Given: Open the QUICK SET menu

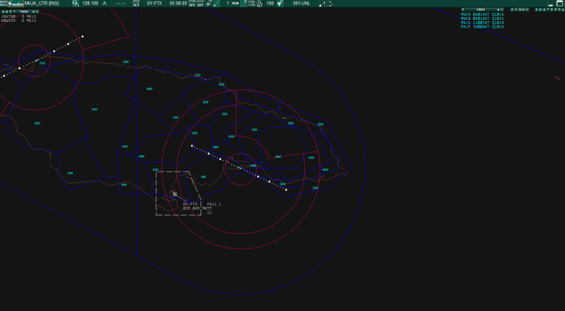Looking at the screenshot, I should coord(200,4).
